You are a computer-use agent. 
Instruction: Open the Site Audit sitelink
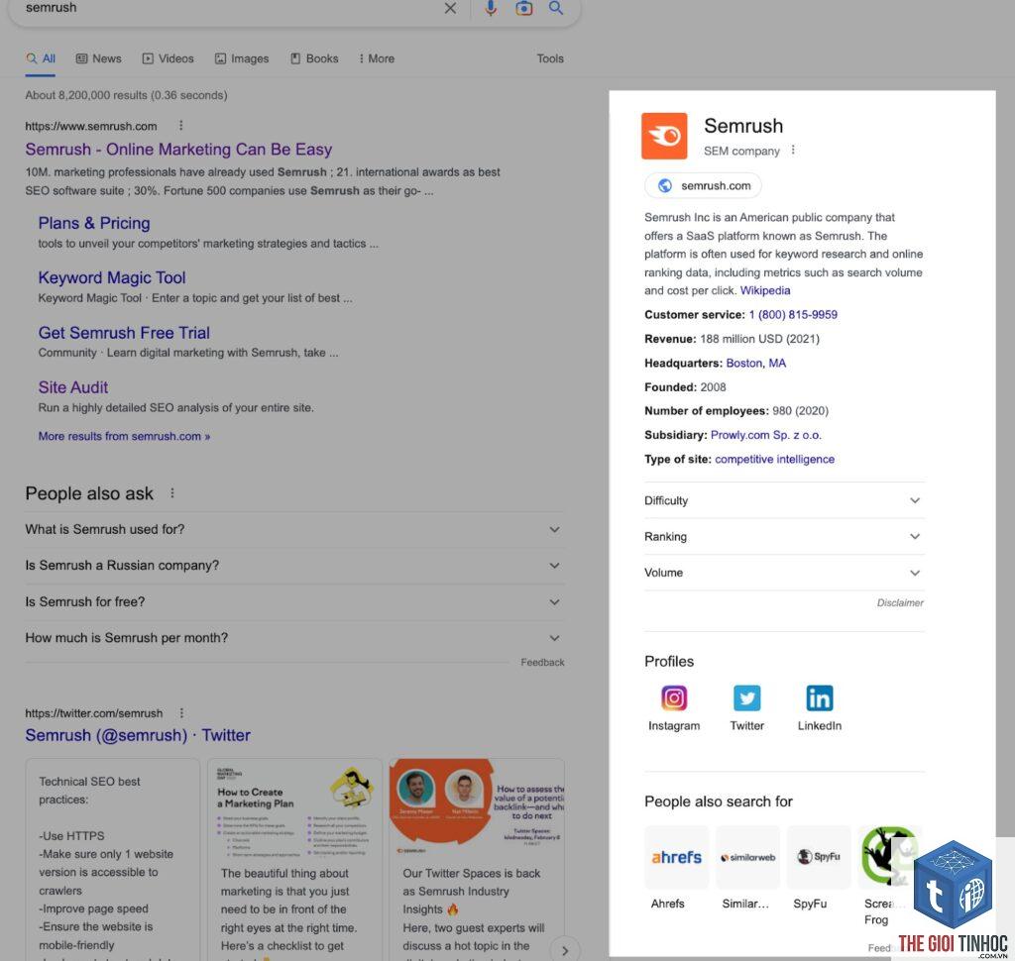click(73, 387)
